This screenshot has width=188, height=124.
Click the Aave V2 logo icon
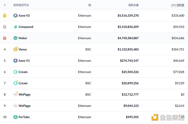(x=15, y=16)
